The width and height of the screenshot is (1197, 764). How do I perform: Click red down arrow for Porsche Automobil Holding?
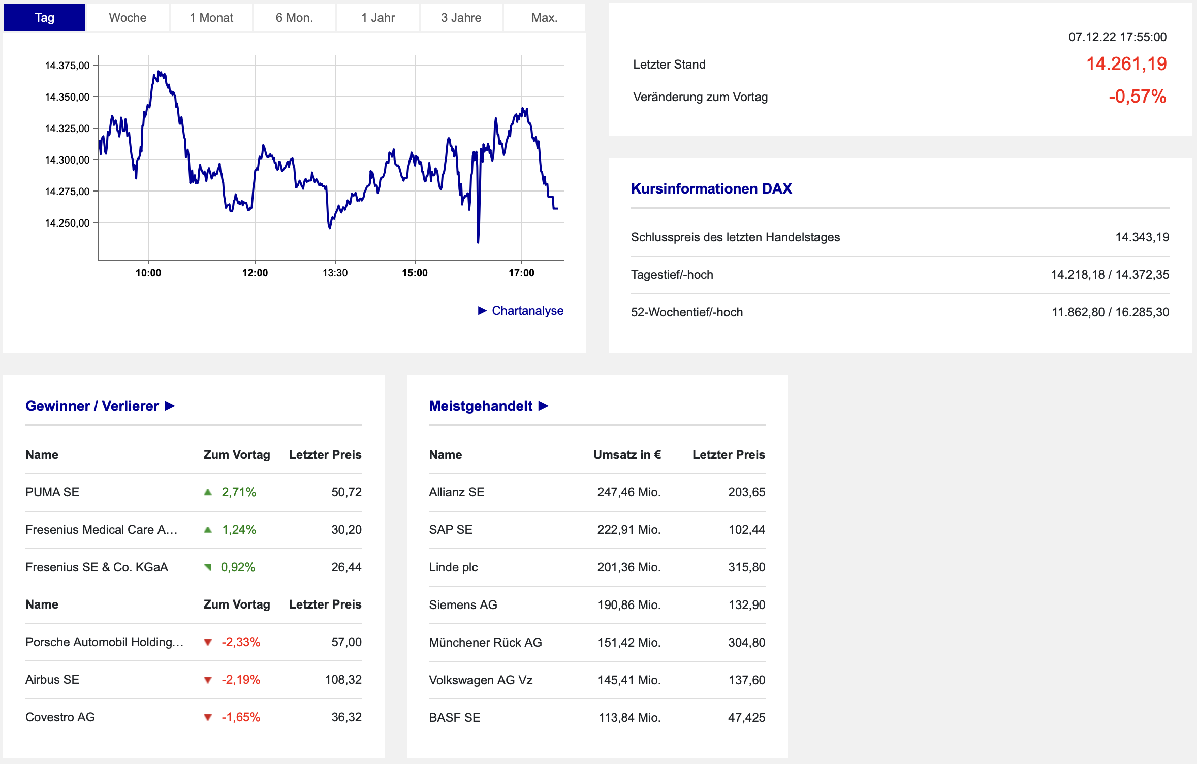tap(208, 642)
